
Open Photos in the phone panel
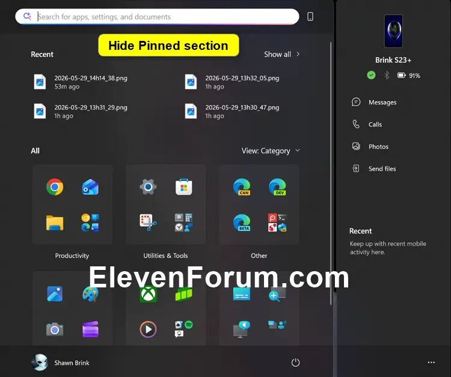(x=370, y=146)
